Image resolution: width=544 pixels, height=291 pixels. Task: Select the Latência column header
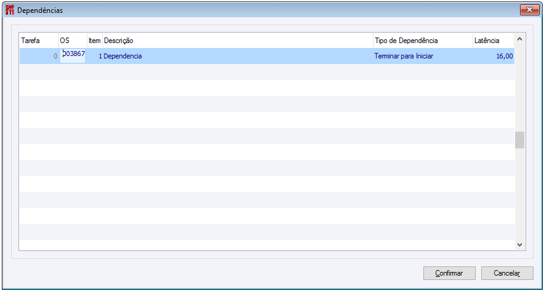494,41
